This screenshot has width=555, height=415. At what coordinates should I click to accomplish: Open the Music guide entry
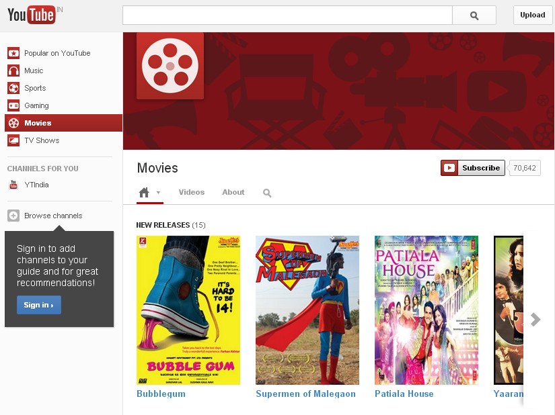[x=34, y=71]
